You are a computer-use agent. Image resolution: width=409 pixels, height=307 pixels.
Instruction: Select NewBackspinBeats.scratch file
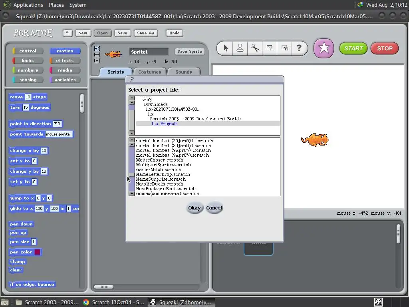[x=166, y=189]
